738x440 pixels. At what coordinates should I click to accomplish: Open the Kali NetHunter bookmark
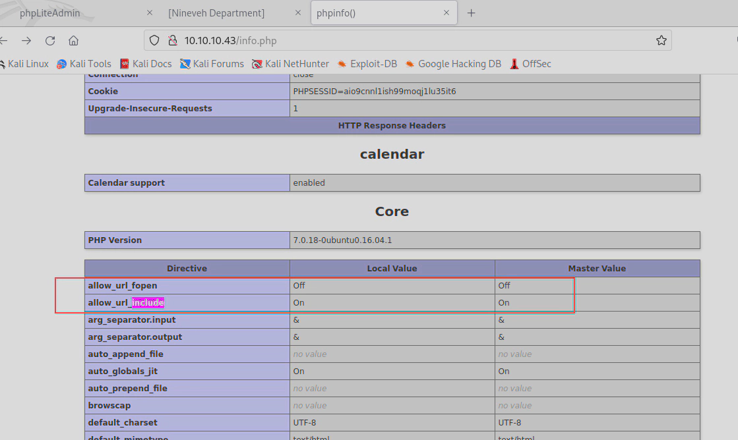[290, 64]
